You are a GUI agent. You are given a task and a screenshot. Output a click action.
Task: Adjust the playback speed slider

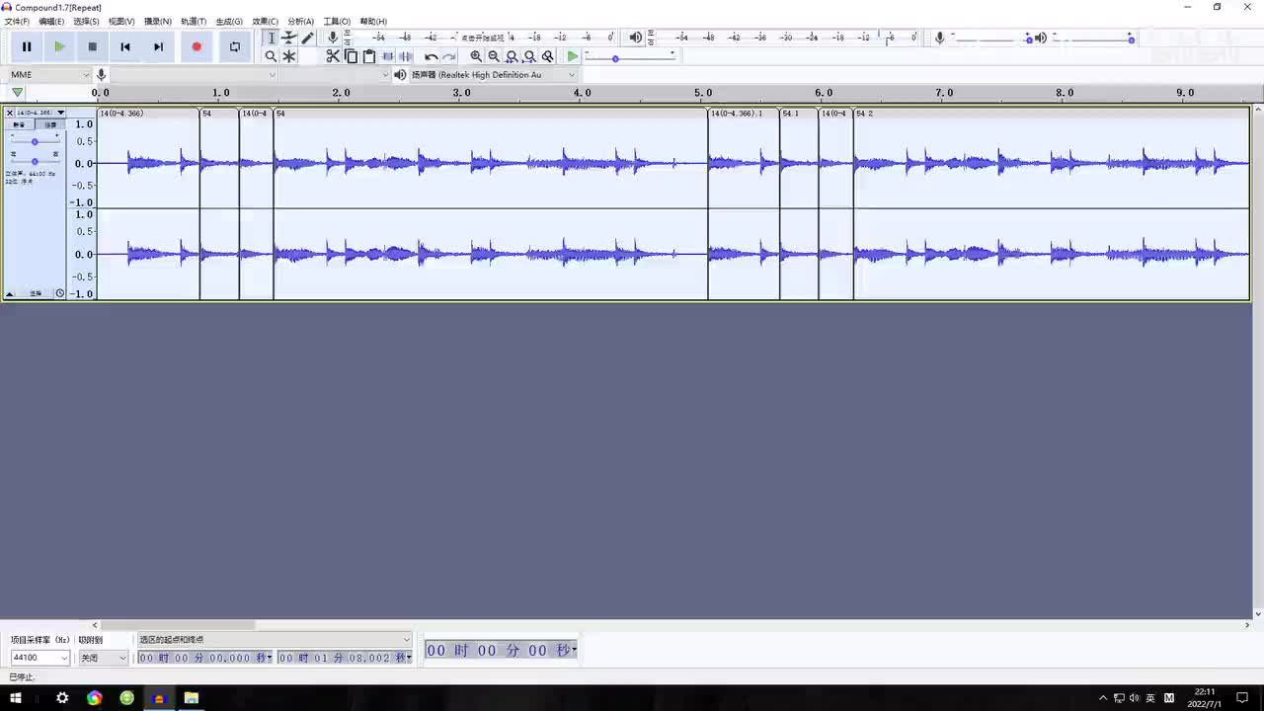[x=630, y=58]
